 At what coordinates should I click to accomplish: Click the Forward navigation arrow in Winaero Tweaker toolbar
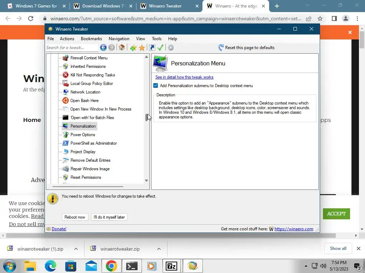(112, 48)
